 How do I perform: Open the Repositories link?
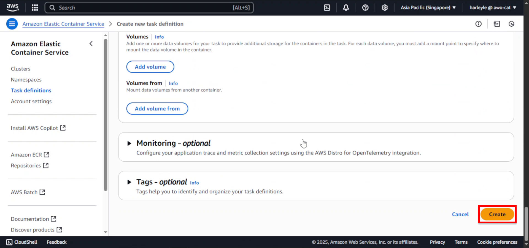coord(30,165)
